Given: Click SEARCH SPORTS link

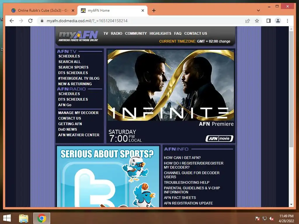Looking at the screenshot, I should coord(73,67).
